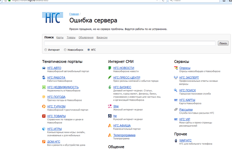Click the small НГС icon beside НГС.VIP
The image size is (232, 149).
click(x=176, y=119)
